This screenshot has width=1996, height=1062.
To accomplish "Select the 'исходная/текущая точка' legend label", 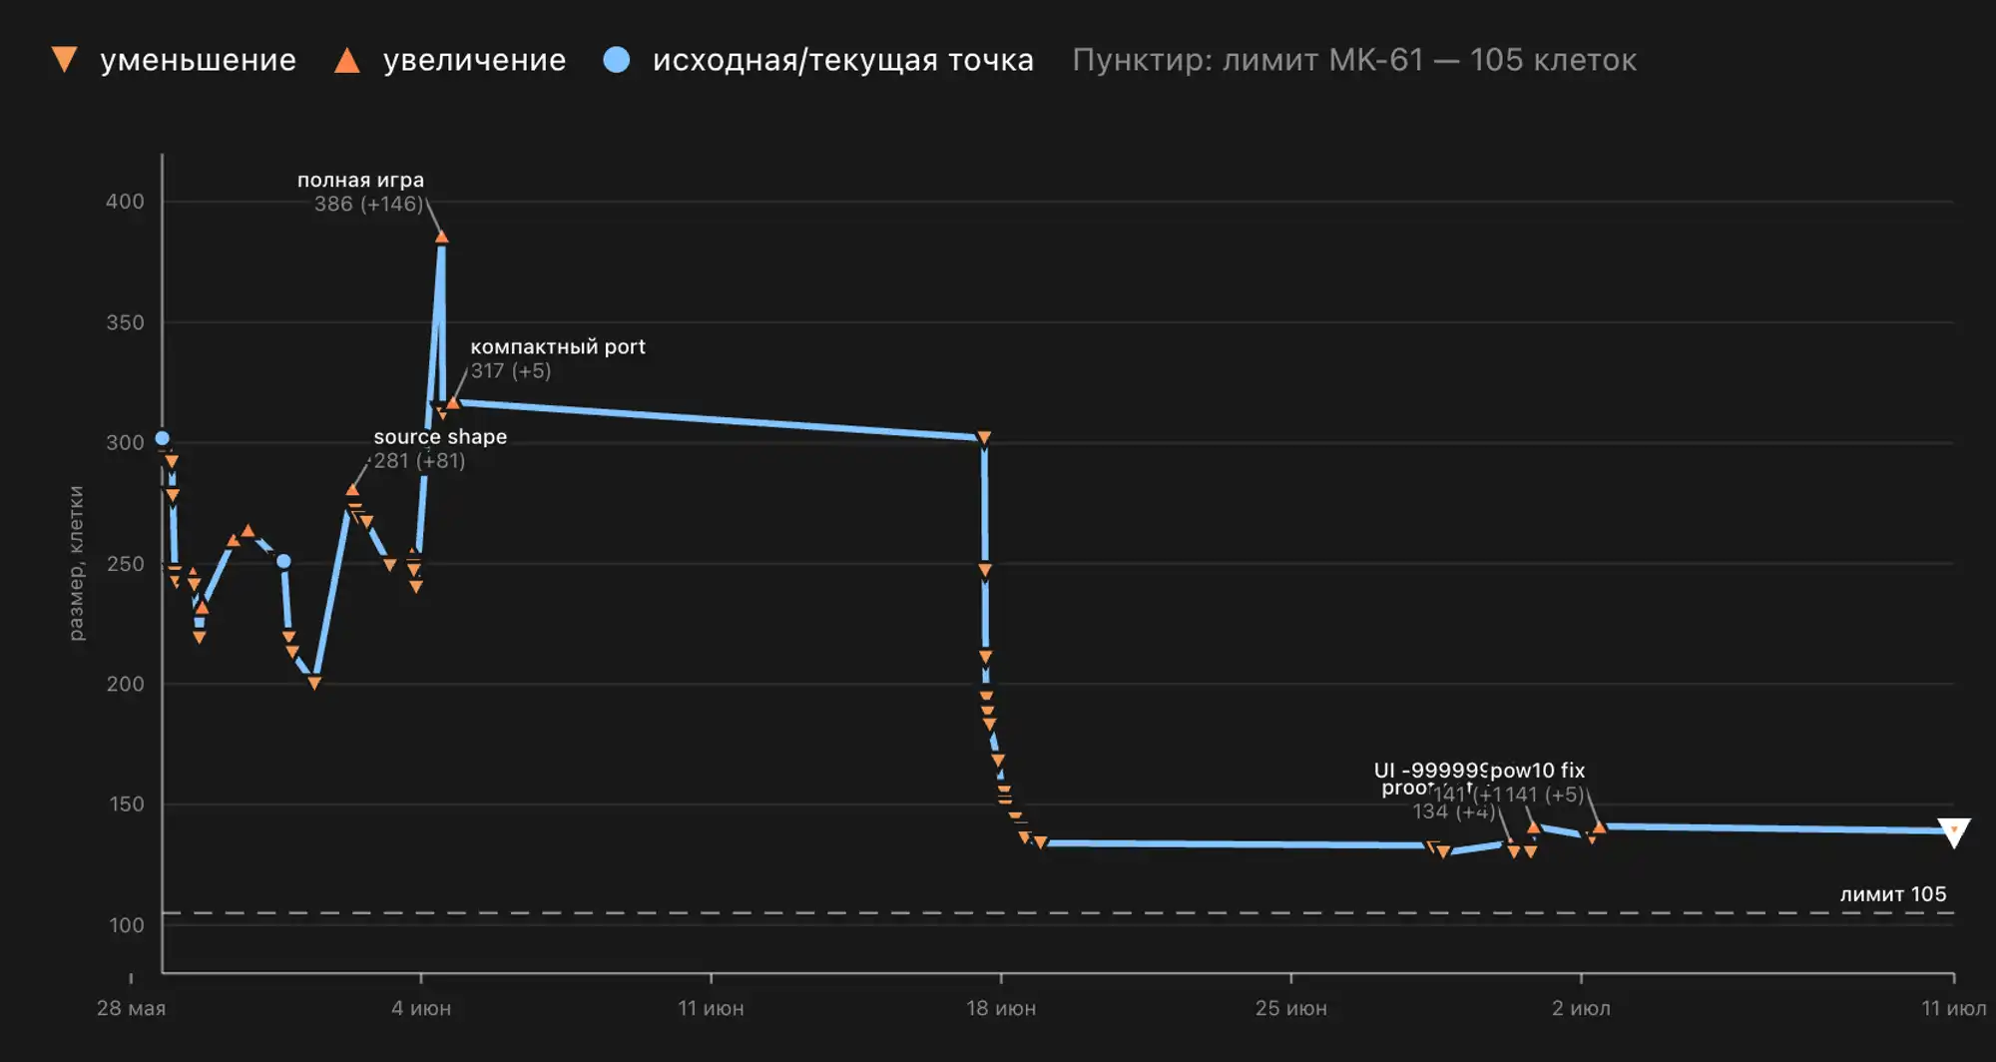I will [842, 60].
